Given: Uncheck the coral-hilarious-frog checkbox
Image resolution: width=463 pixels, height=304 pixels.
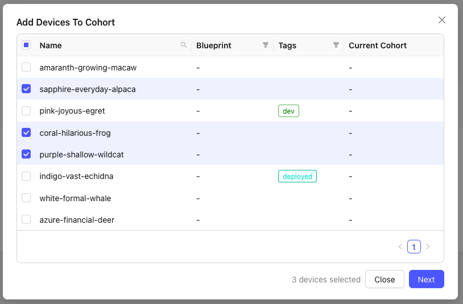Looking at the screenshot, I should coord(26,133).
